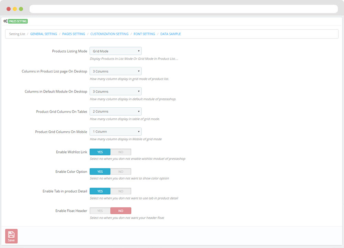Switch Enable Float Header to YES
Screen dimensions: 344x248
pyautogui.click(x=100, y=211)
